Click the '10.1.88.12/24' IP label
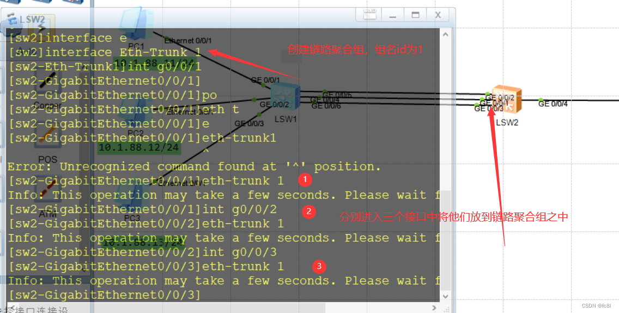This screenshot has width=619, height=313. [x=139, y=147]
